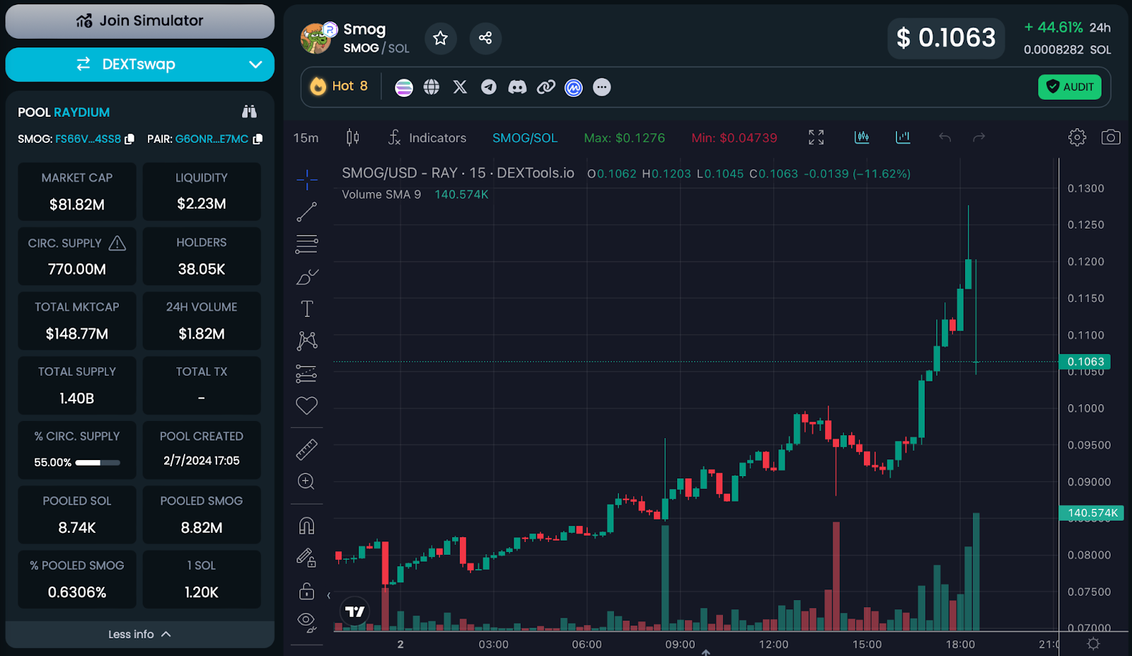Change the 15m chart interval

click(306, 138)
